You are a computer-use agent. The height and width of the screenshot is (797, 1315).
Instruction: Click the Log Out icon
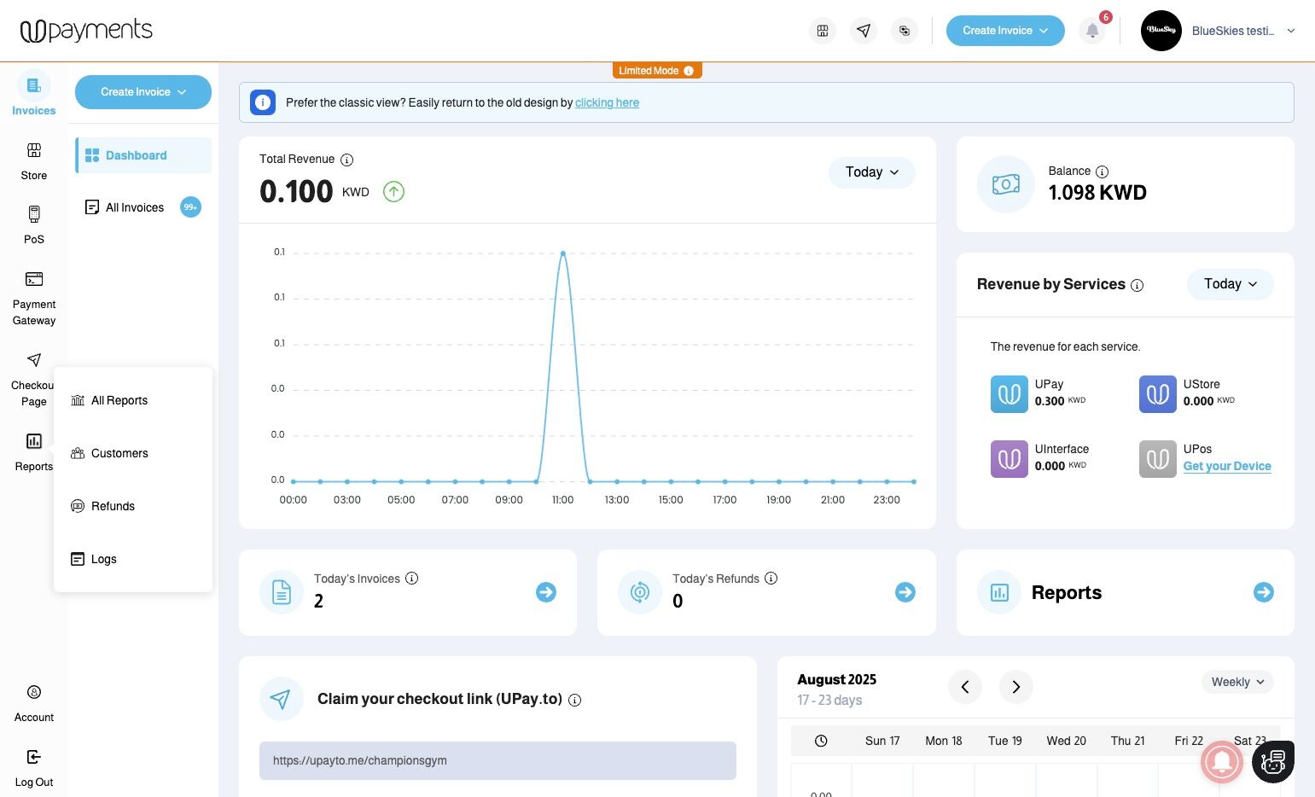(x=34, y=757)
